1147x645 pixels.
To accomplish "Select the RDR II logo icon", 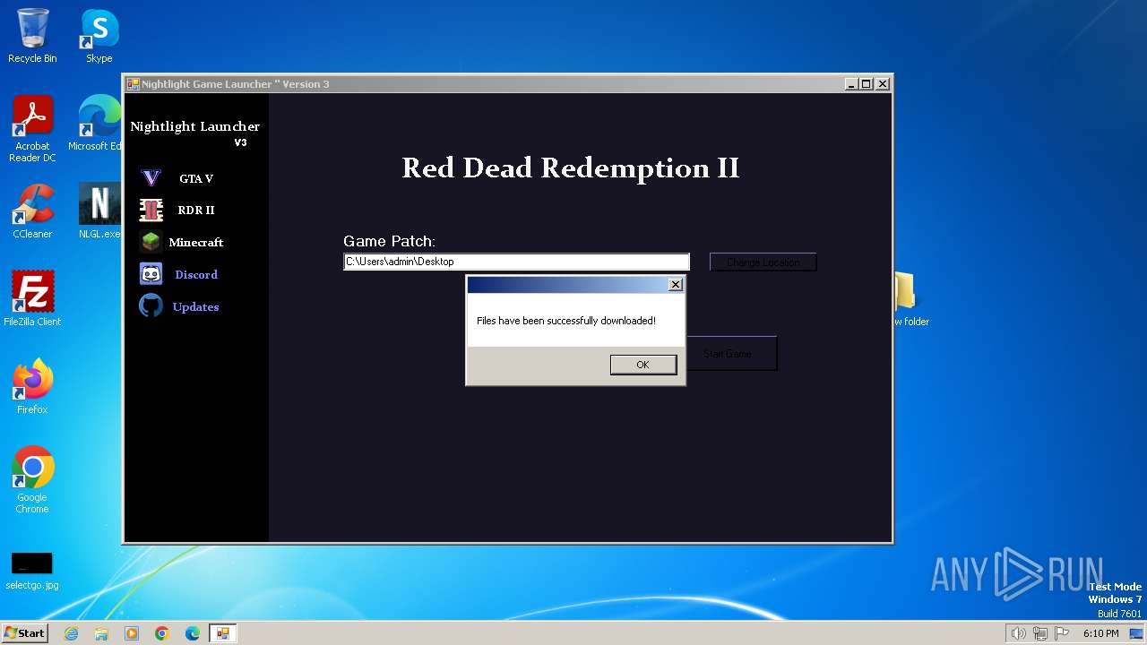I will tap(151, 211).
